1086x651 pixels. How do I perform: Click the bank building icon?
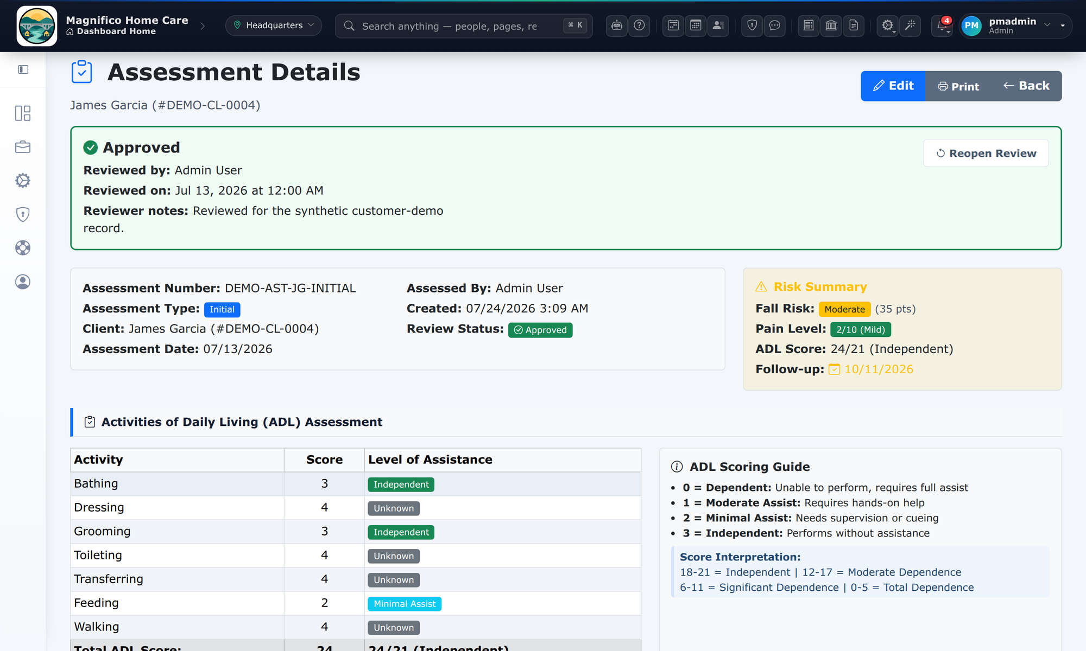click(831, 25)
